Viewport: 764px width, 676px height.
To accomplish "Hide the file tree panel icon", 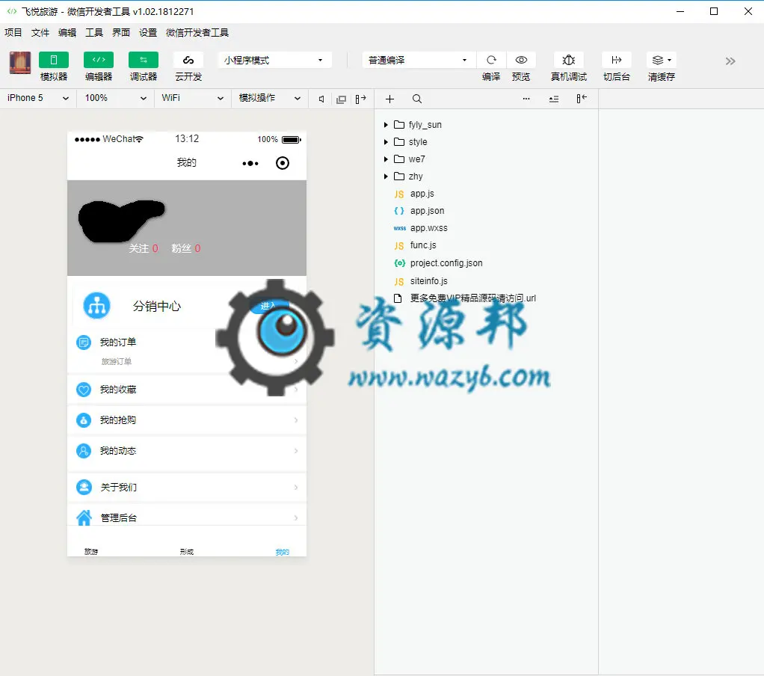I will (x=582, y=99).
